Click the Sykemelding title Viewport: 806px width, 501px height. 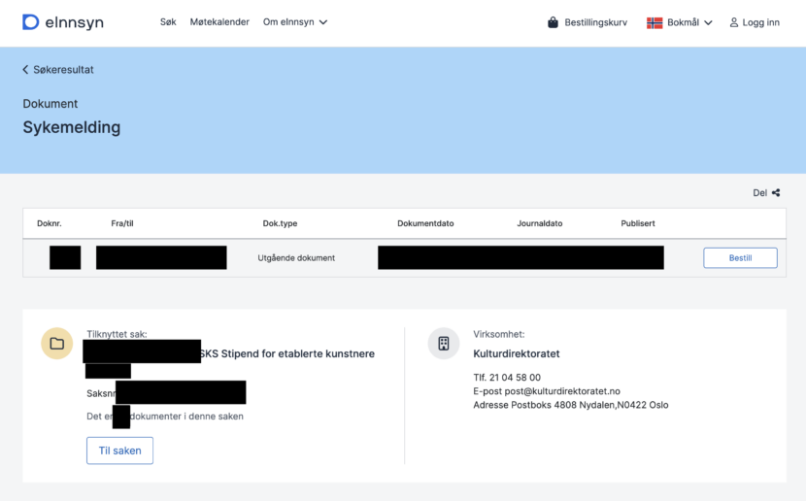(x=72, y=127)
